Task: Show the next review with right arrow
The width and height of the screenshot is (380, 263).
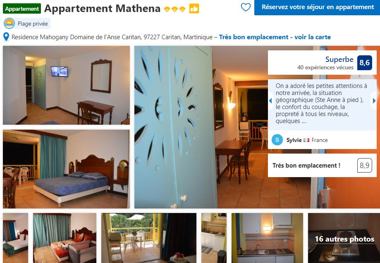Action: click(x=374, y=101)
